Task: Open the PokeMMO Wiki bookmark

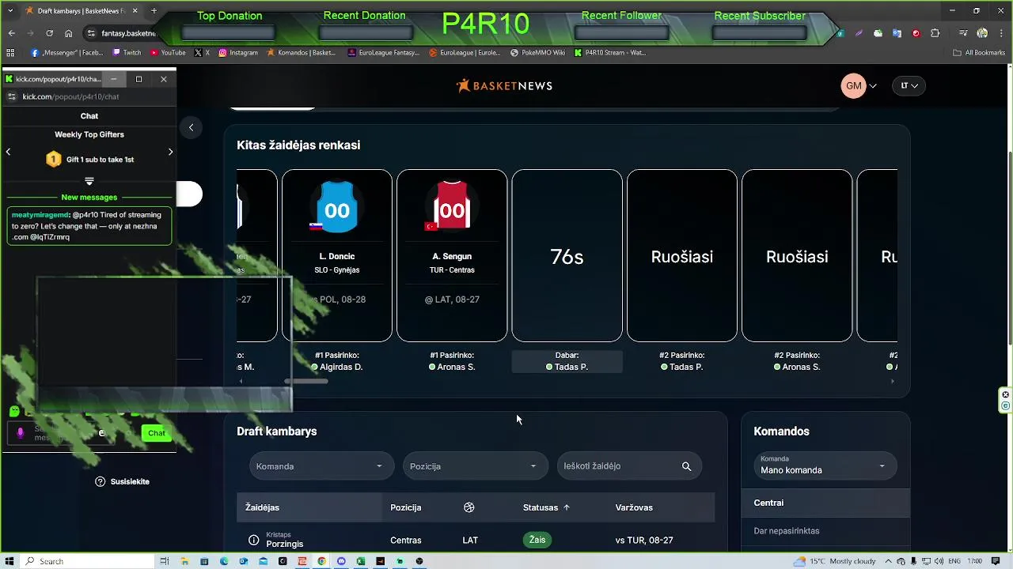Action: (537, 53)
